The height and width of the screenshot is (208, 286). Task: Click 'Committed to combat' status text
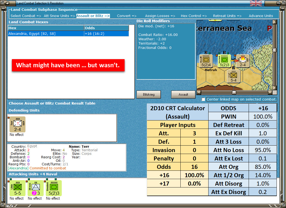point(48,168)
